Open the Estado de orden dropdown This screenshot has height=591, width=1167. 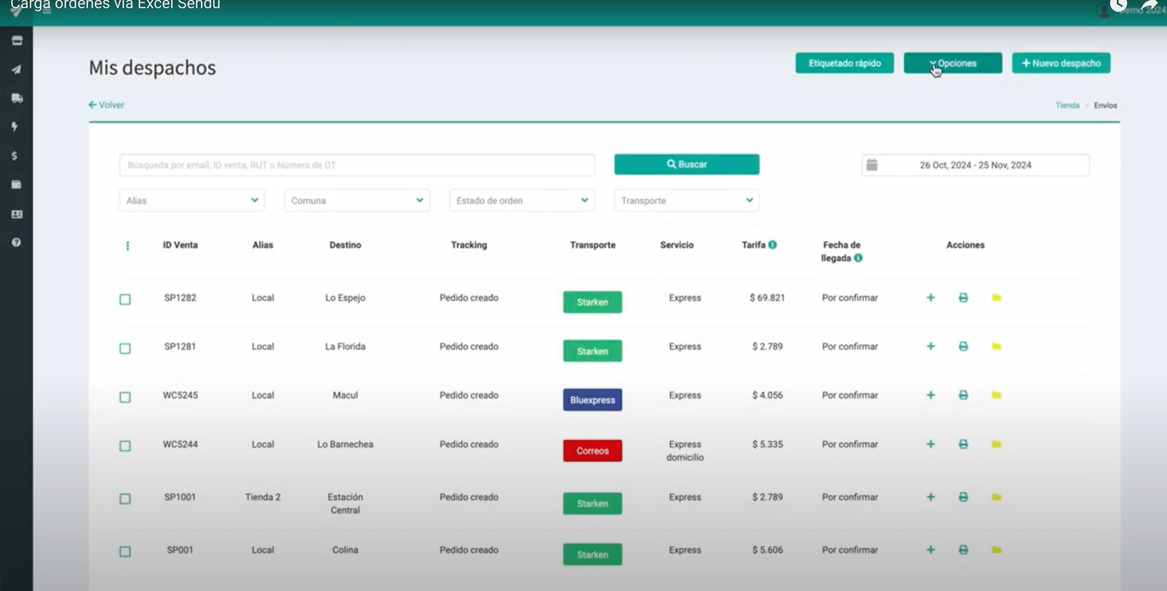522,201
